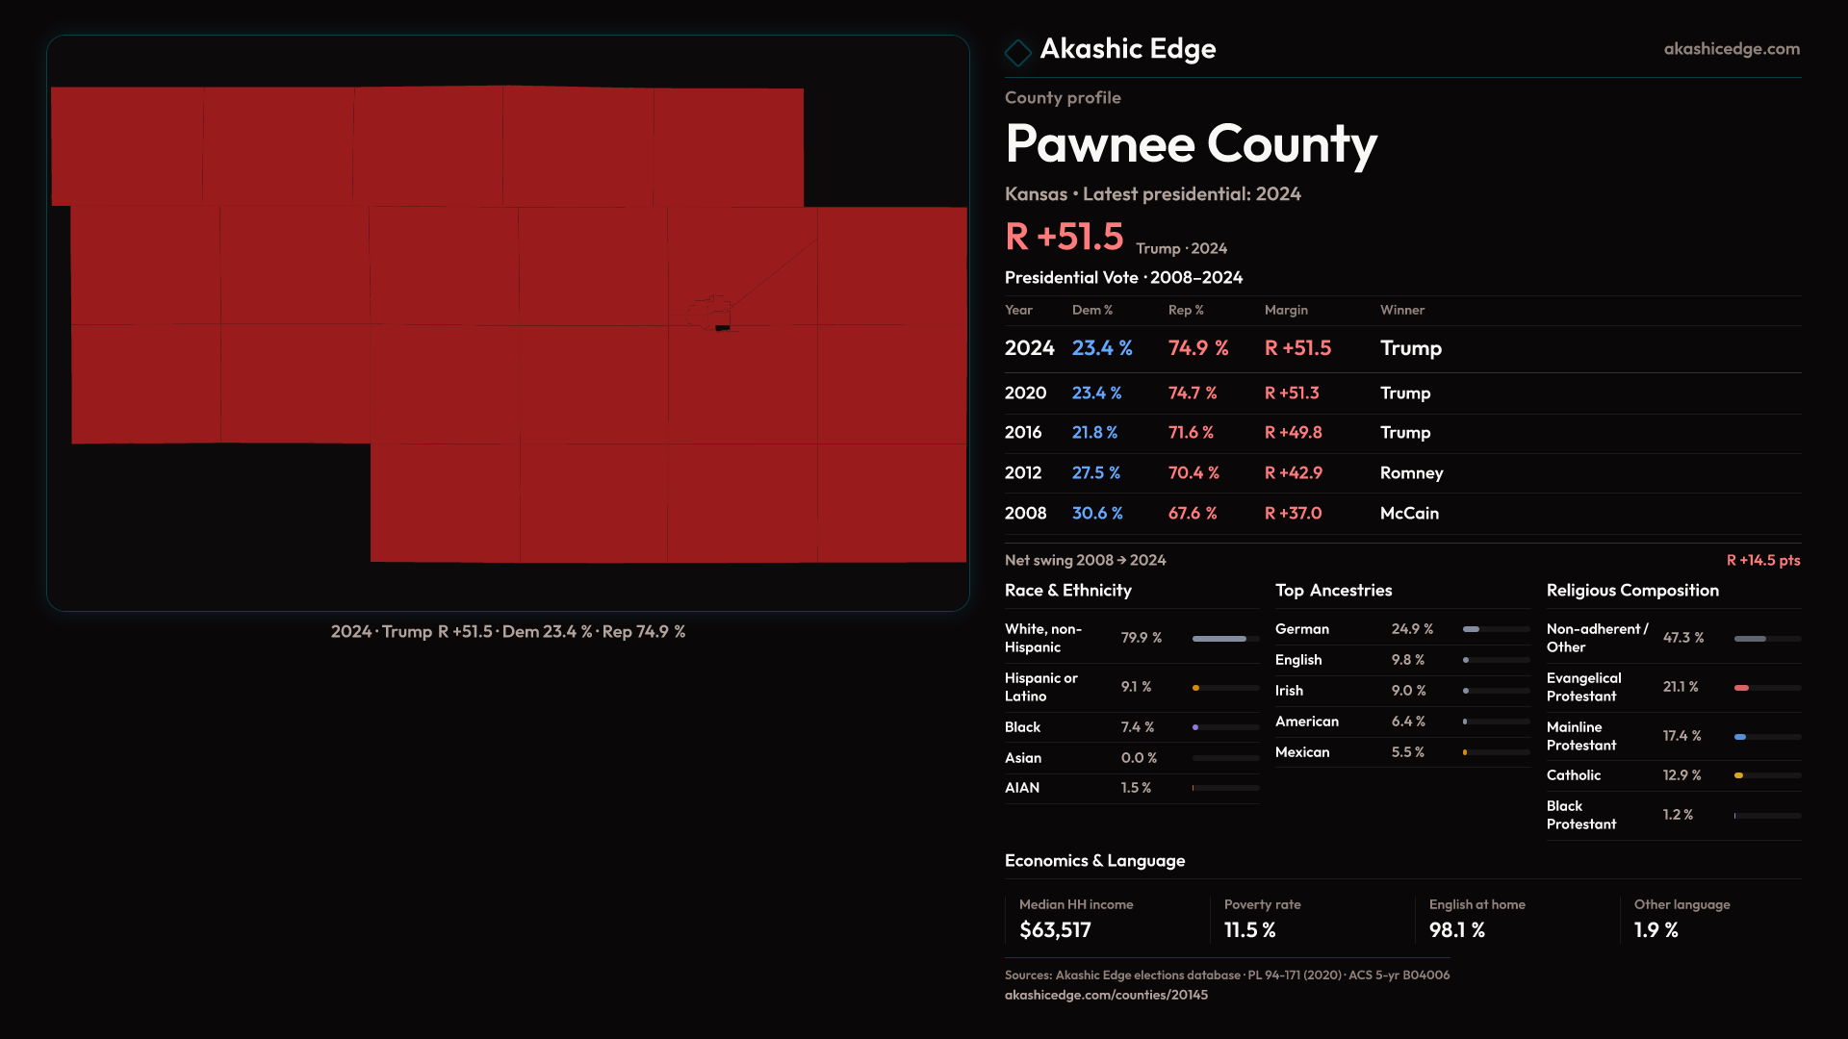This screenshot has width=1848, height=1039.
Task: Click the Akashic Edge diamond logo icon
Action: [1017, 52]
